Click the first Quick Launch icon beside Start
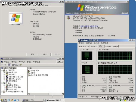136x102 pixels. pos(9,100)
